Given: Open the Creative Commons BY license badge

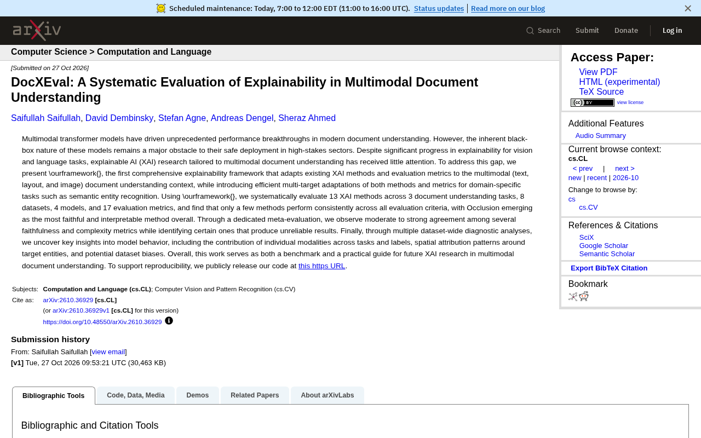Looking at the screenshot, I should click(593, 102).
